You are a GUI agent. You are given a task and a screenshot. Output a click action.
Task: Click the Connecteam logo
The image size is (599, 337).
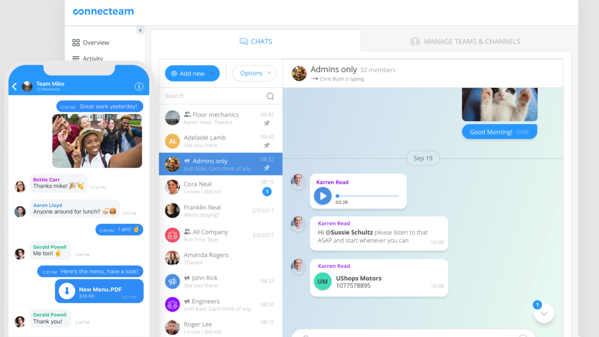(103, 11)
